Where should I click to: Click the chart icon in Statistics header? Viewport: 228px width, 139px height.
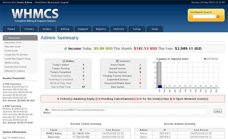117,61
